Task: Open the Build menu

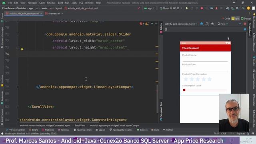Action: point(60,3)
